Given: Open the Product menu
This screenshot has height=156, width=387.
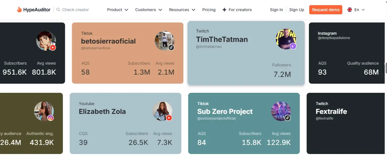Looking at the screenshot, I should tap(118, 10).
